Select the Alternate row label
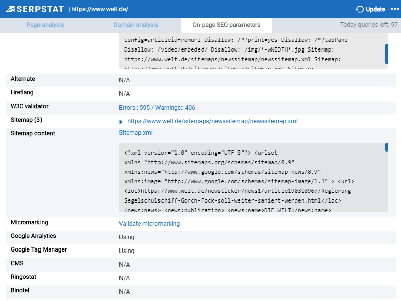 click(23, 79)
